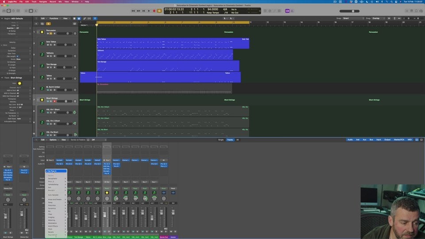The image size is (425, 239).
Task: Click the Solo Taikos track instrument icon
Action: coord(42,43)
